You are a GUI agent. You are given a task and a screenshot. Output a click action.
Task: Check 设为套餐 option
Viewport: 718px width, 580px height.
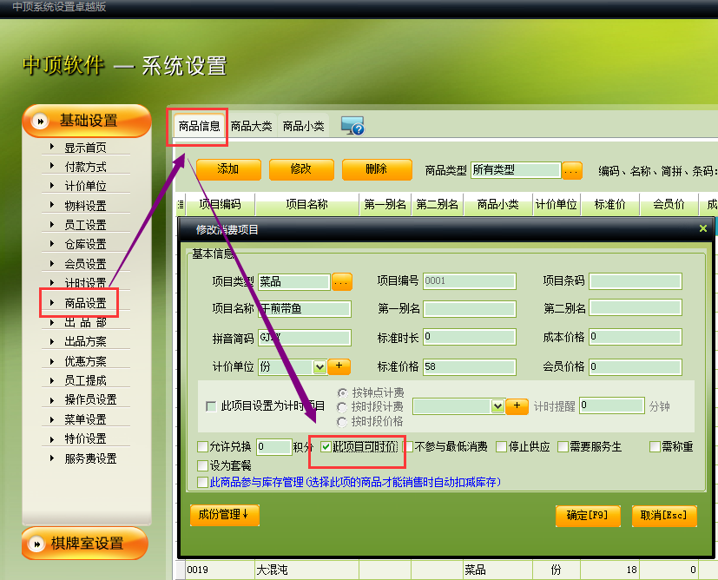pos(202,465)
